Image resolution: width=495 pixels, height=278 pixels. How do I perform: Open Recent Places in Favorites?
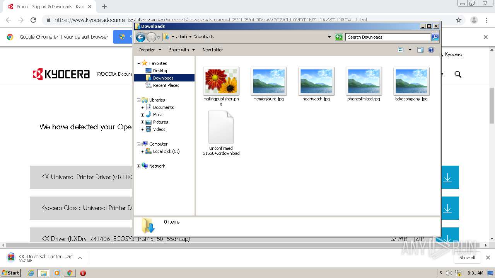[166, 85]
